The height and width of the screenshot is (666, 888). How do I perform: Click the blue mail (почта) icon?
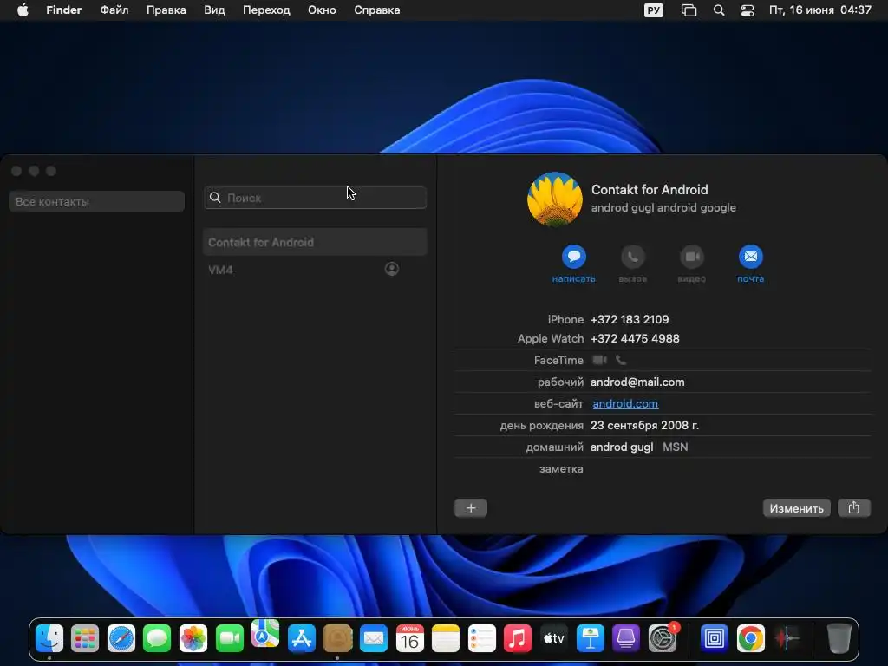click(750, 257)
